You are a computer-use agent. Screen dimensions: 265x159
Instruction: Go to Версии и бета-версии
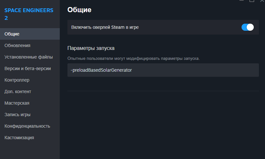[30, 68]
